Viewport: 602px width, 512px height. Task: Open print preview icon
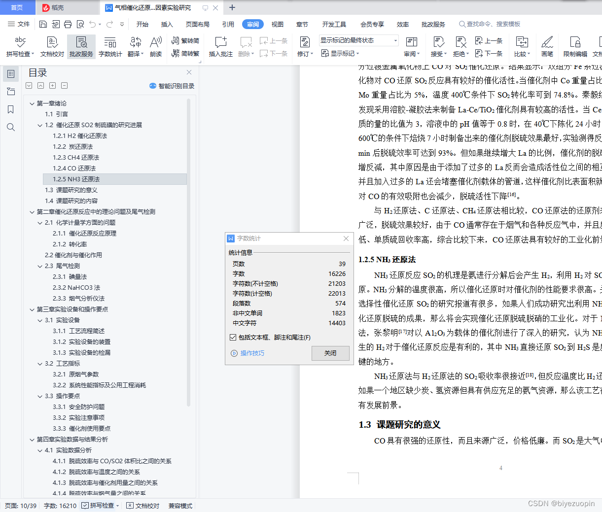[80, 24]
